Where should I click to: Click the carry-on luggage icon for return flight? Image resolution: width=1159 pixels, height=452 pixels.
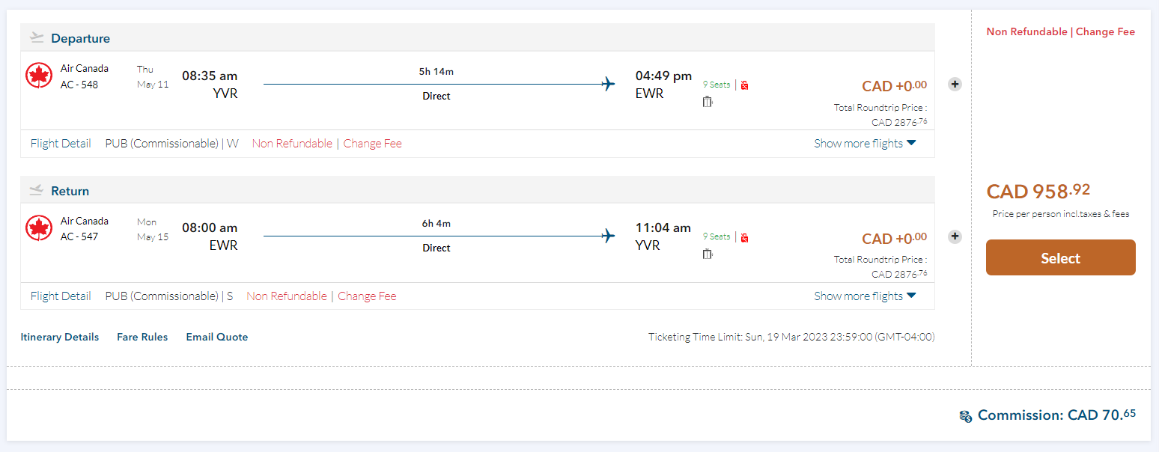[x=708, y=254]
